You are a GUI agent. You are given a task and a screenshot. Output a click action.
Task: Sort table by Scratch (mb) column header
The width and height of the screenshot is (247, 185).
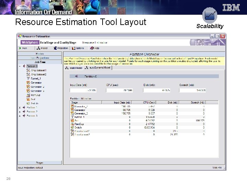[192, 102]
